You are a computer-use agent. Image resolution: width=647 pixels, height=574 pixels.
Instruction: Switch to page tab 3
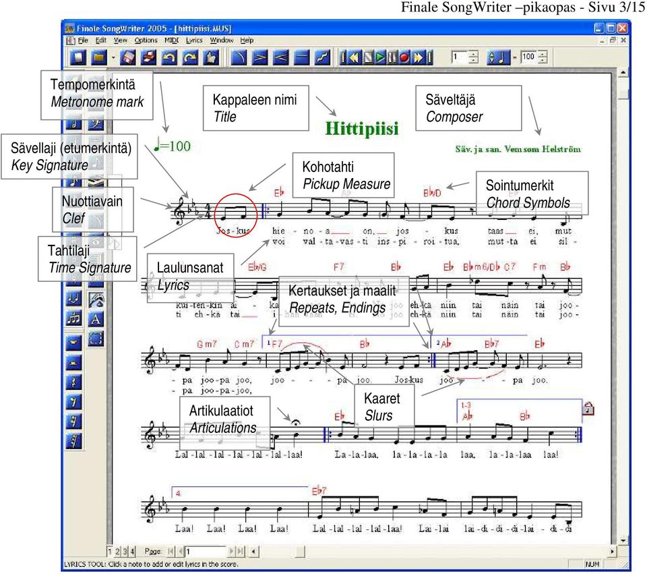125,551
